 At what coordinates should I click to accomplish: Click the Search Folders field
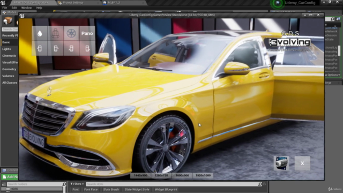(34, 184)
